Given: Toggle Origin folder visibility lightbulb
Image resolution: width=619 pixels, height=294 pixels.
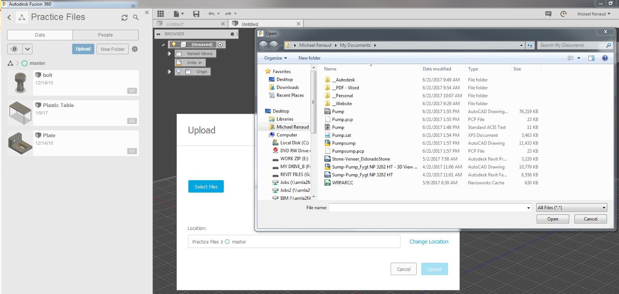Looking at the screenshot, I should [x=179, y=71].
